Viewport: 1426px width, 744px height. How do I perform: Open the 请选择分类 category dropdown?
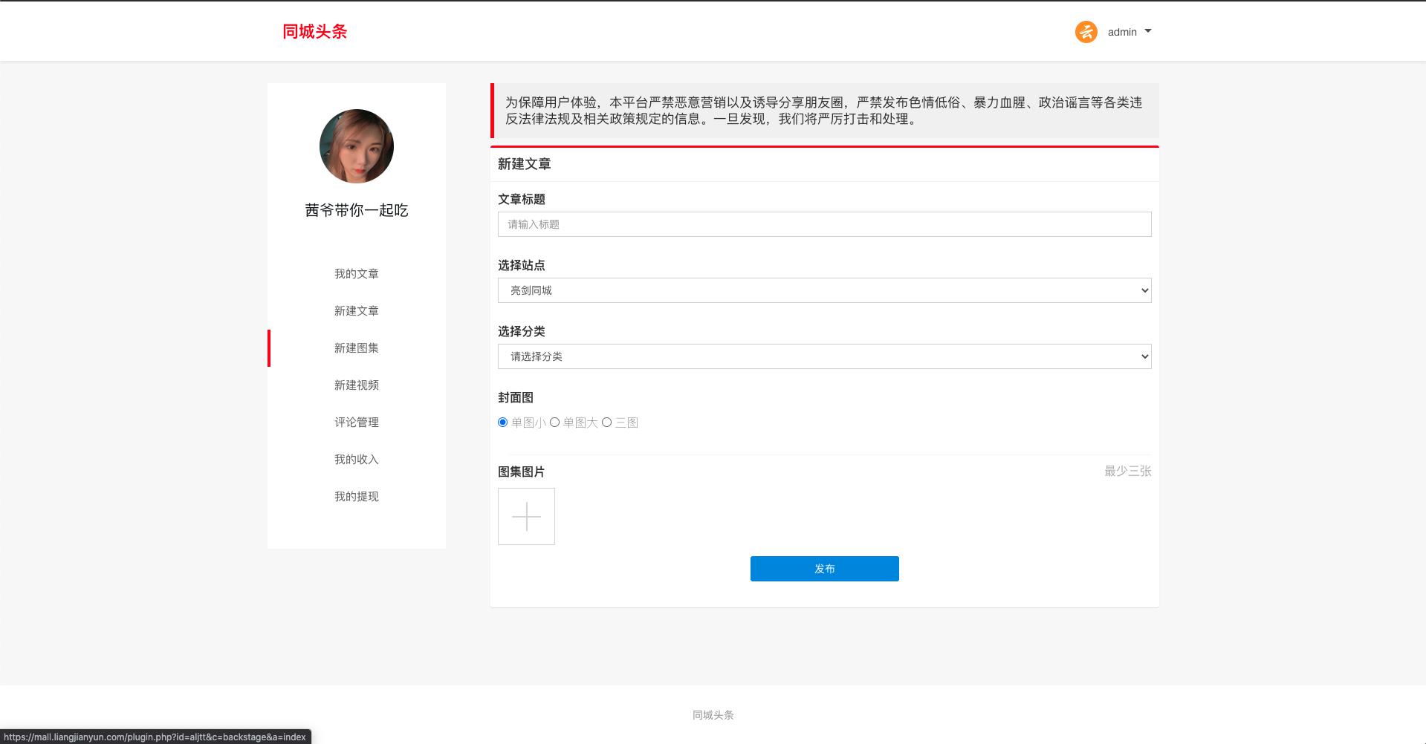(x=824, y=356)
